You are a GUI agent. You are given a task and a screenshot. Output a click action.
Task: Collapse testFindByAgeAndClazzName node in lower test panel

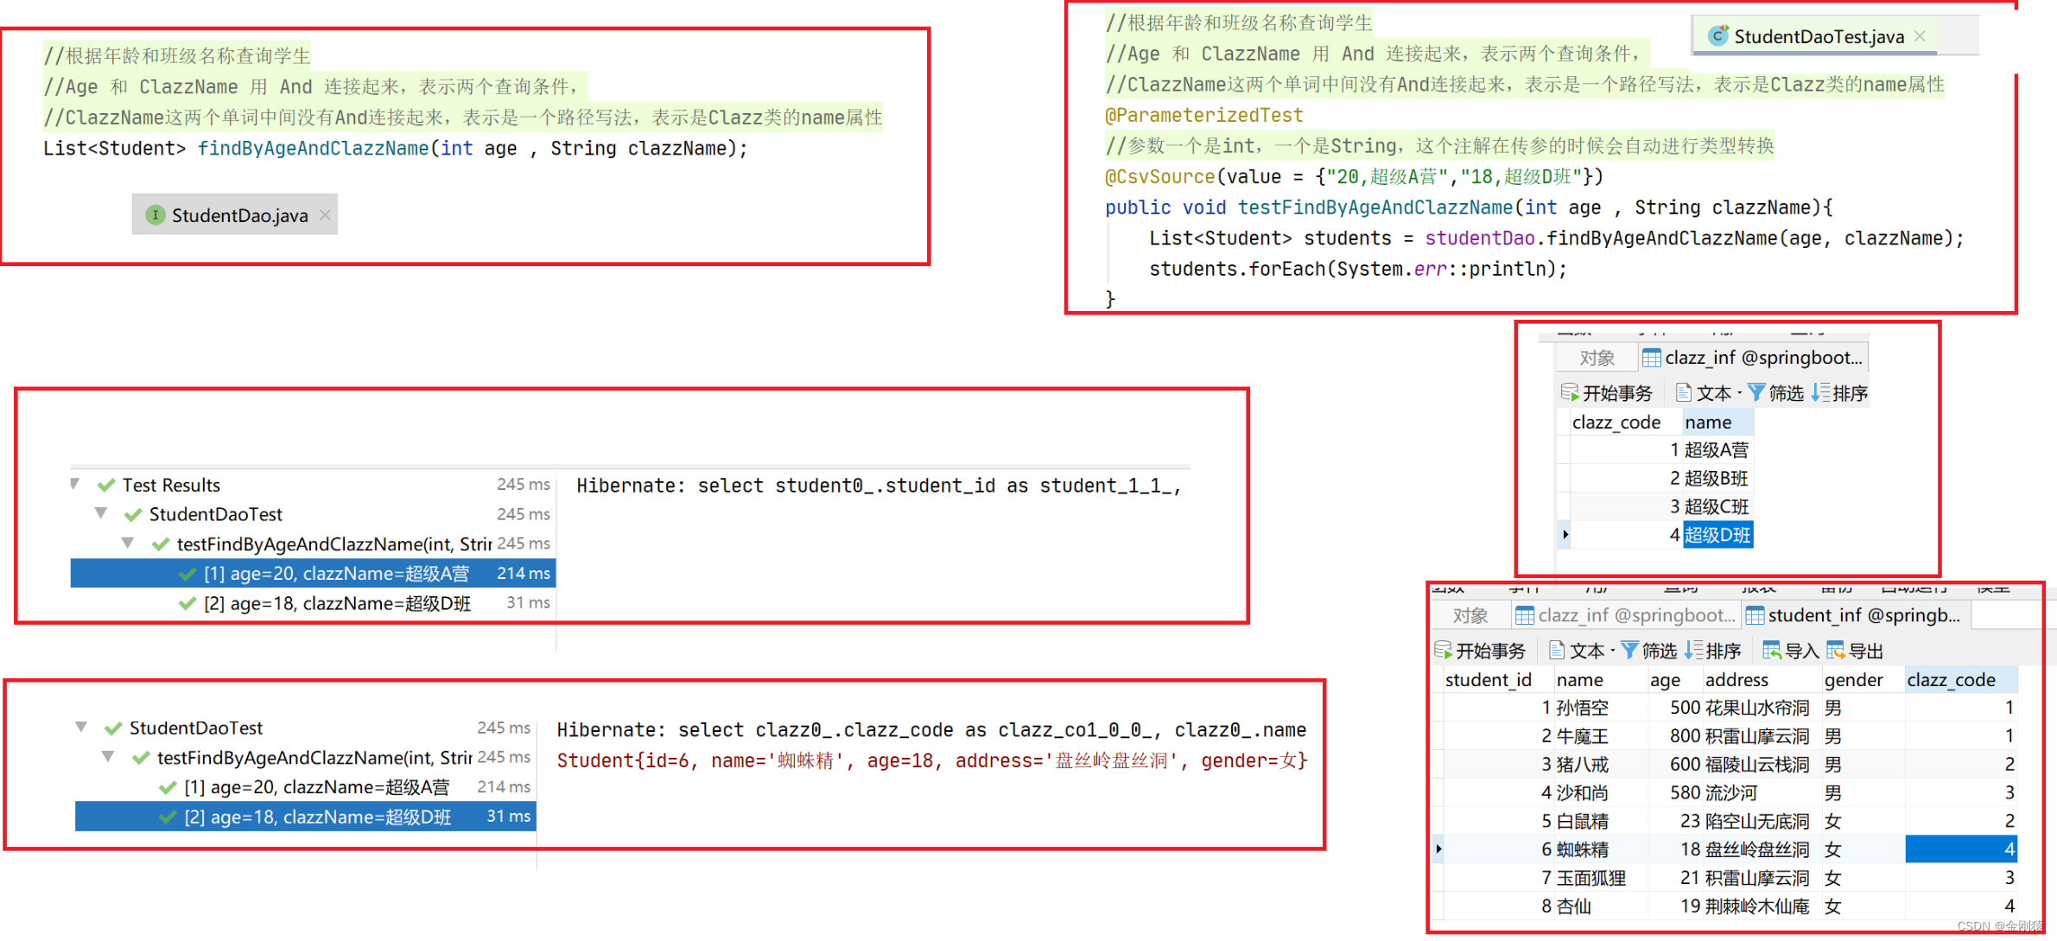pos(108,756)
